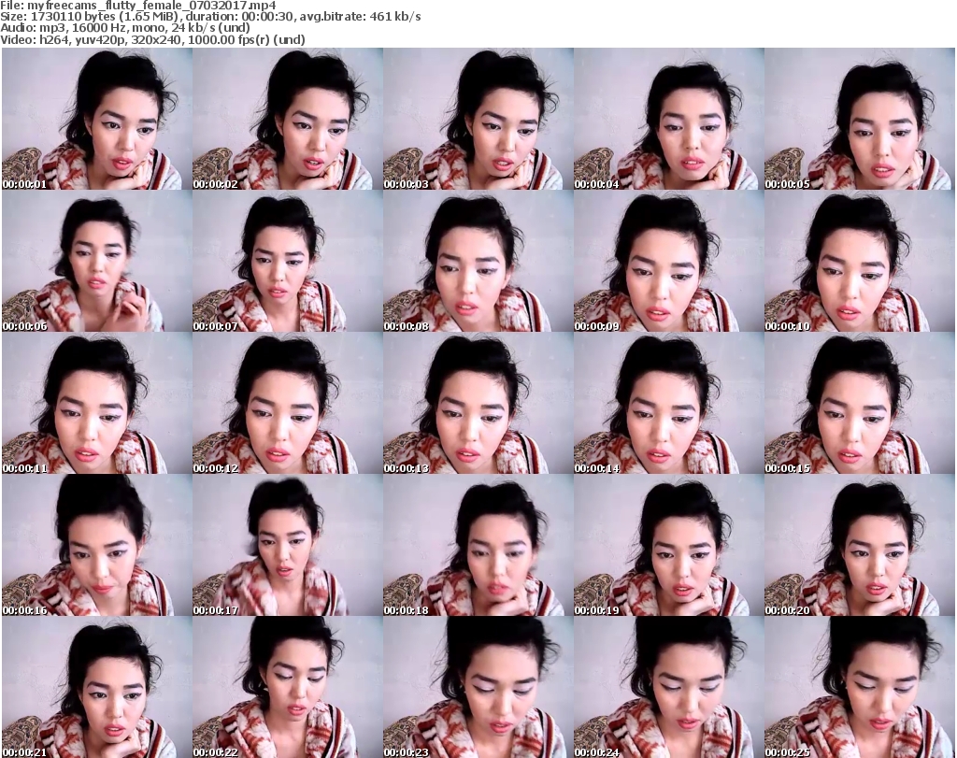The image size is (957, 758).
Task: Select the thumbnail frame stamped 00:00:05
Action: pos(860,119)
